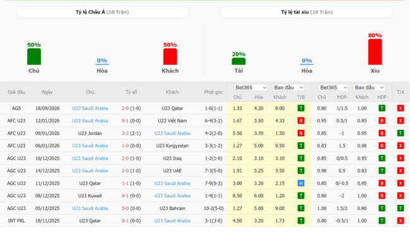Click the 0-1 score versus U23 Việt Nam
This screenshot has height=232, width=410.
click(x=126, y=120)
